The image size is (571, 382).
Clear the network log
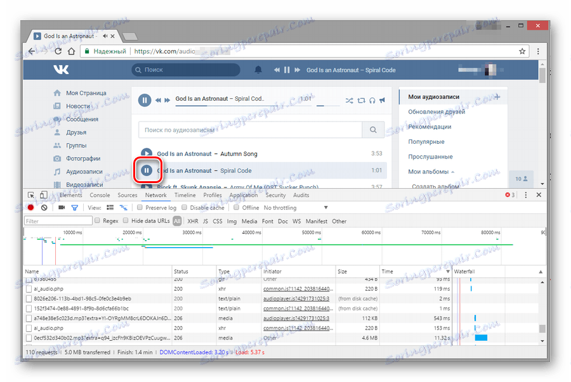[44, 208]
